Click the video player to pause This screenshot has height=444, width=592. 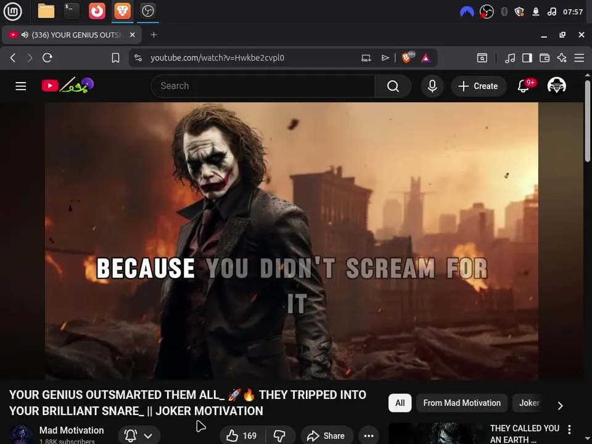(x=292, y=241)
